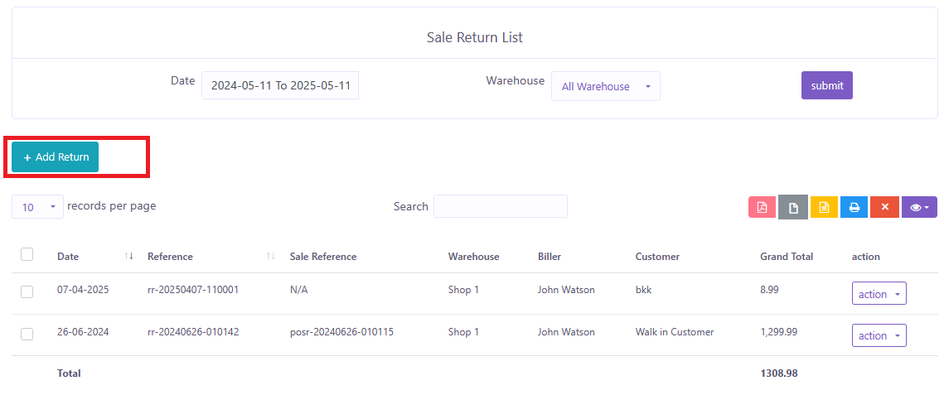Open action dropdown for rr-20240626-010142
This screenshot has width=944, height=395.
pos(879,335)
